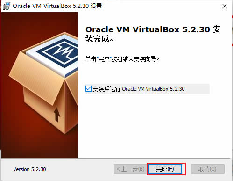
Task: Click the empty white area below the checkbox
Action: 154,125
